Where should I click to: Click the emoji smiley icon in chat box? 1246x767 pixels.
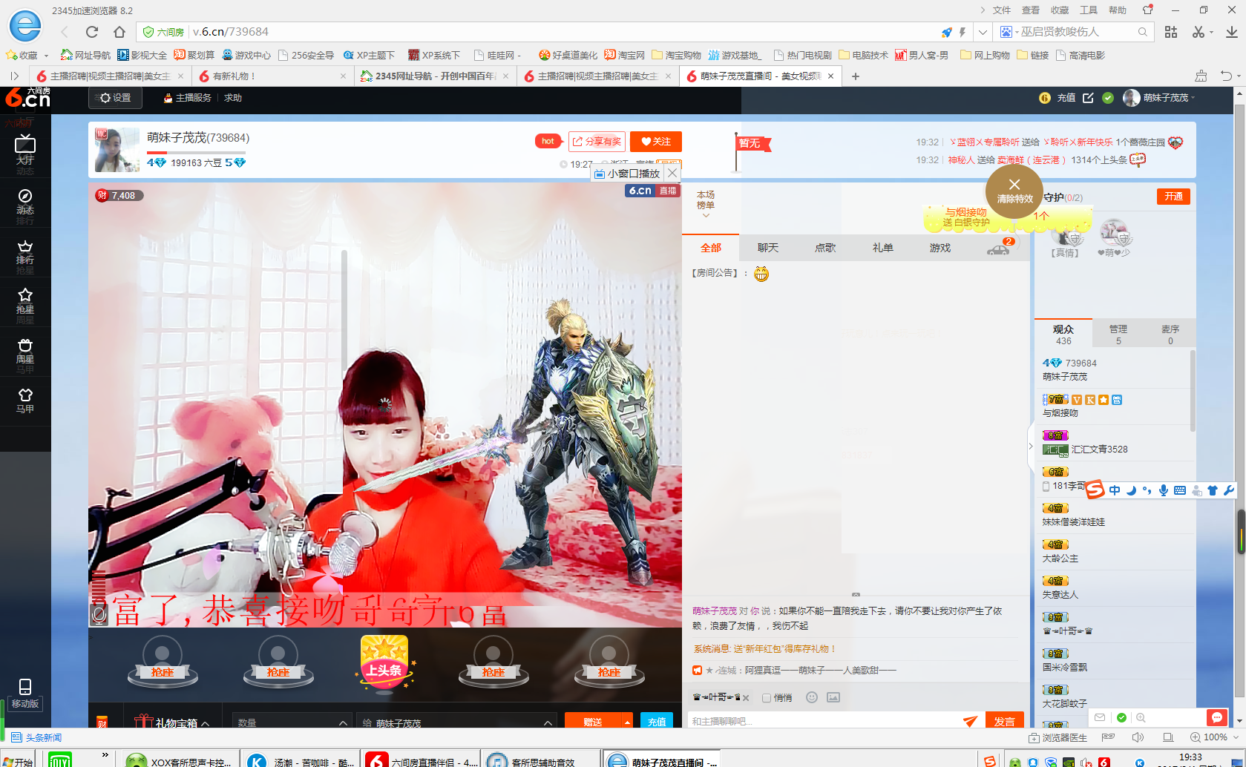[812, 697]
